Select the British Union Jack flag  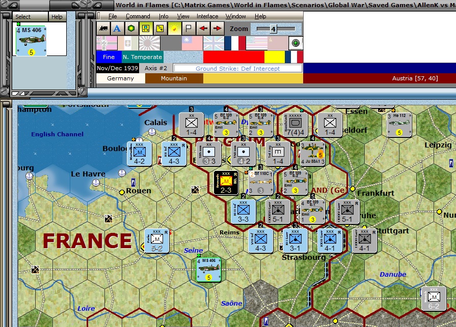coord(214,43)
